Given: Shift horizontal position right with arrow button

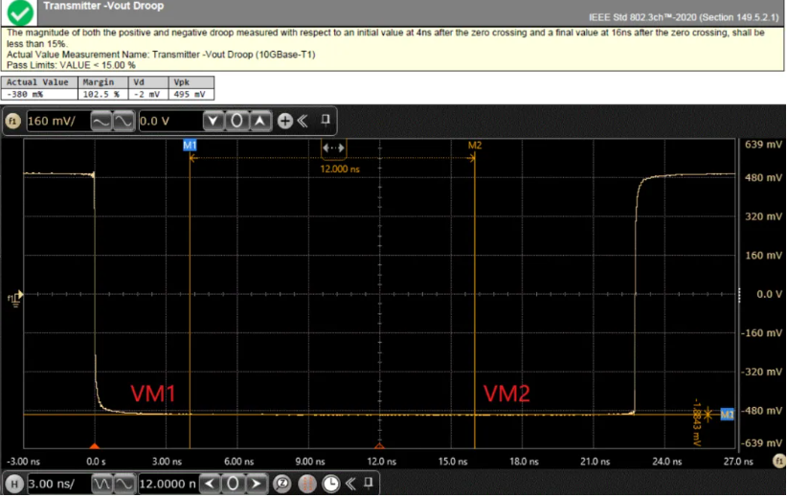Looking at the screenshot, I should 257,484.
